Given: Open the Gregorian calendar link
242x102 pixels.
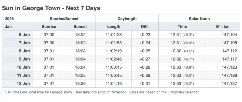Looking at the screenshot, I should pyautogui.click(x=183, y=92).
